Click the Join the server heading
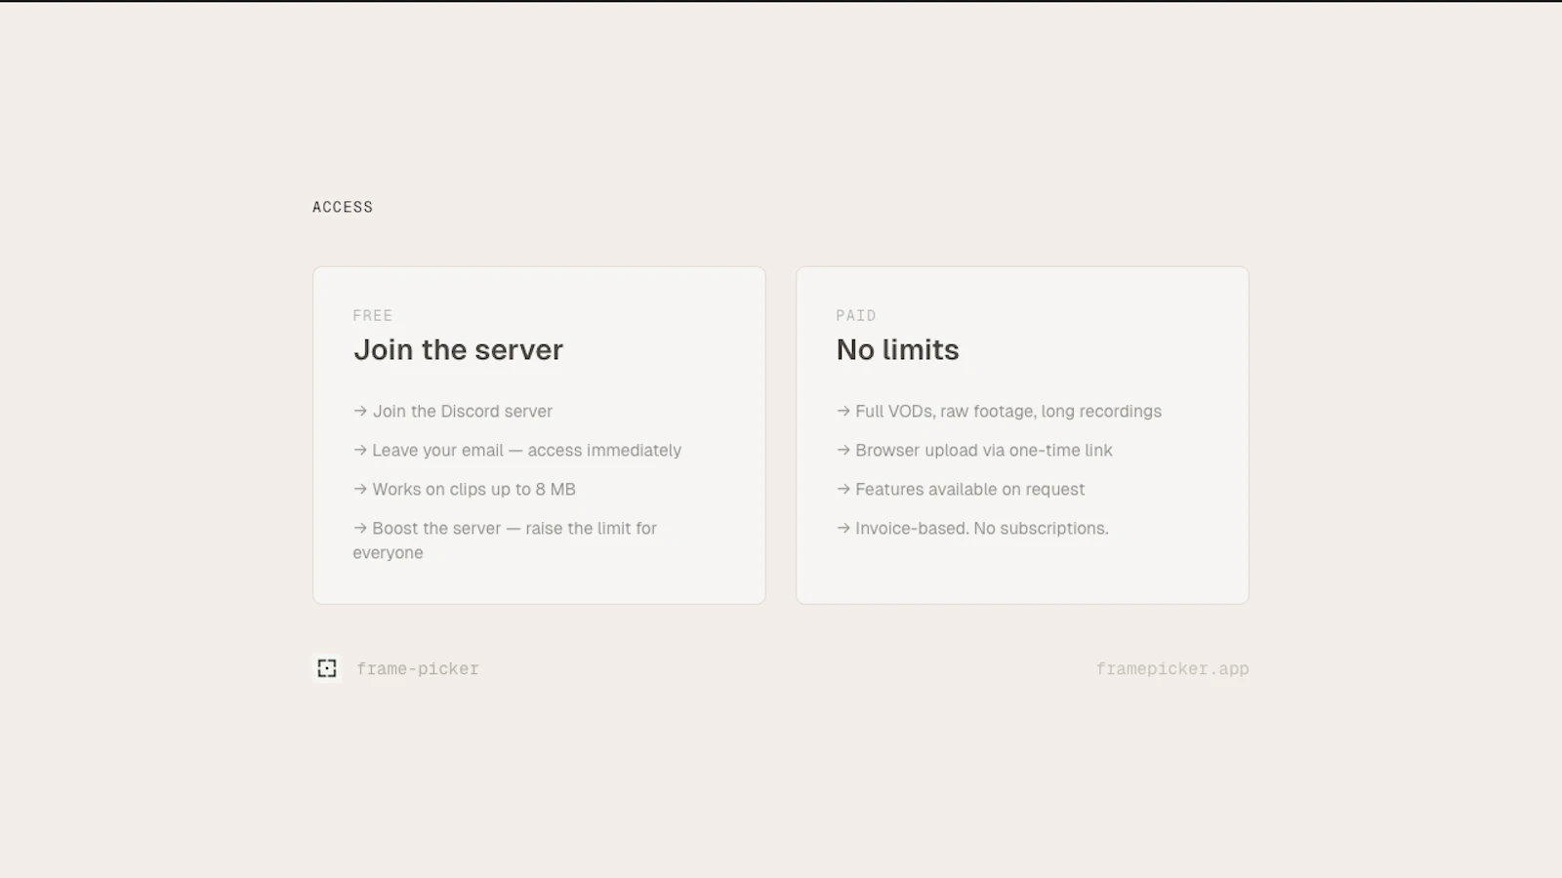 pos(458,350)
